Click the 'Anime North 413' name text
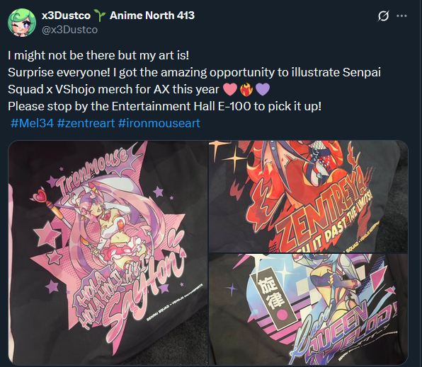Image resolution: width=422 pixels, height=367 pixels. tap(152, 16)
